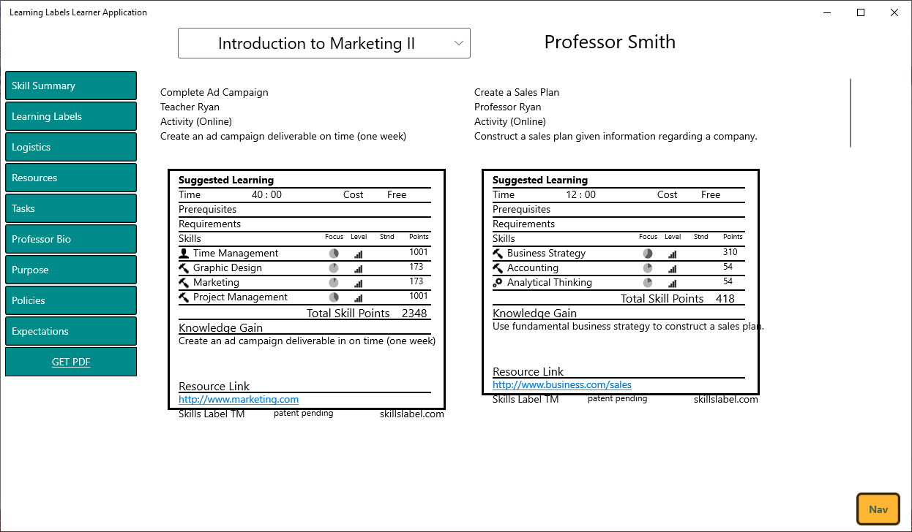Open the Skill Summary section

coord(71,85)
